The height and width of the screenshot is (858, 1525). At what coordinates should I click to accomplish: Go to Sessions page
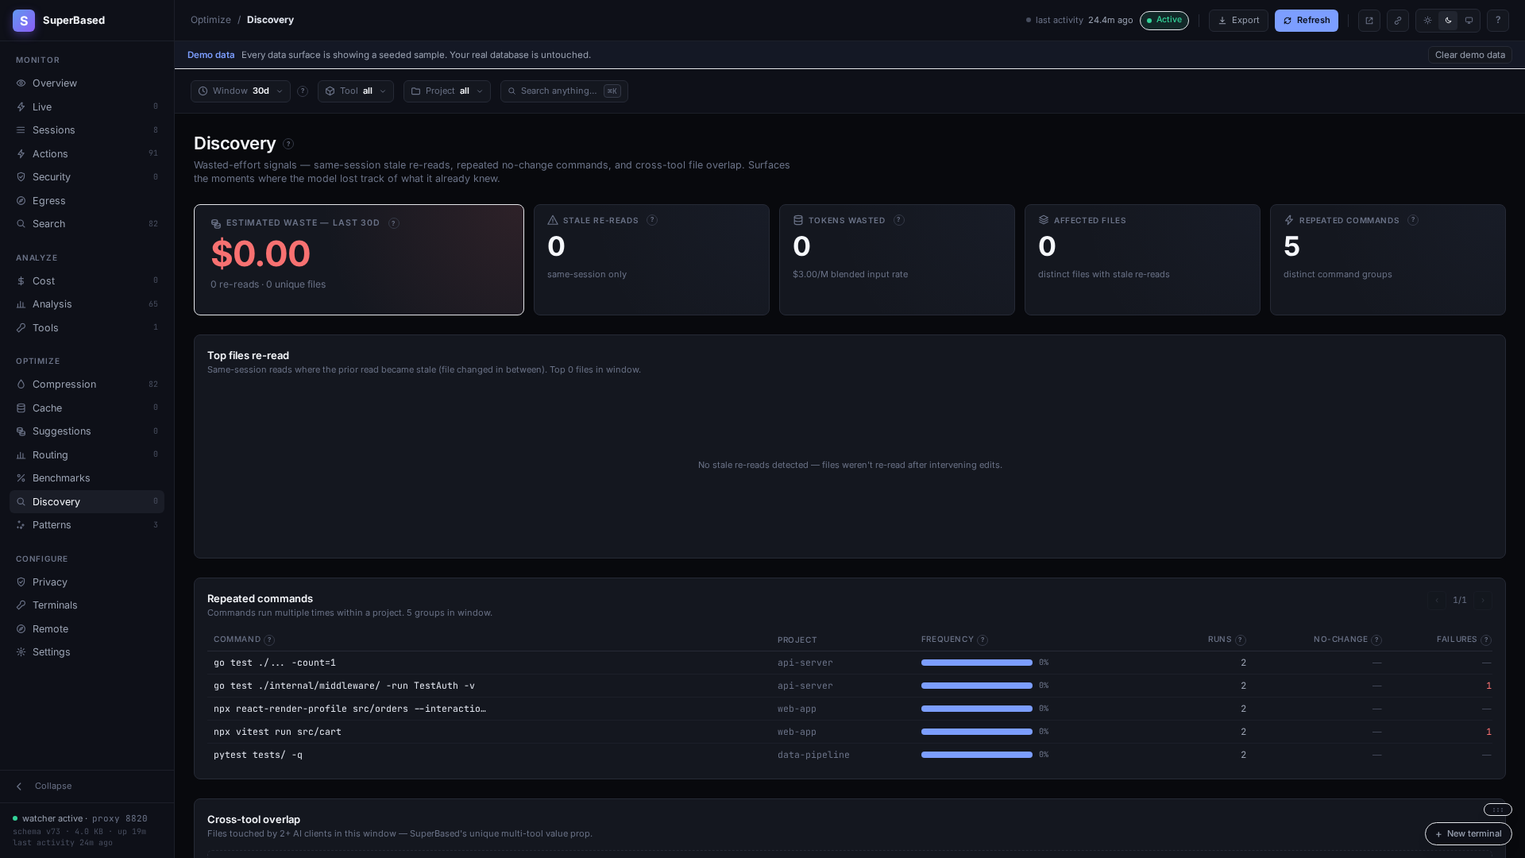tap(87, 130)
